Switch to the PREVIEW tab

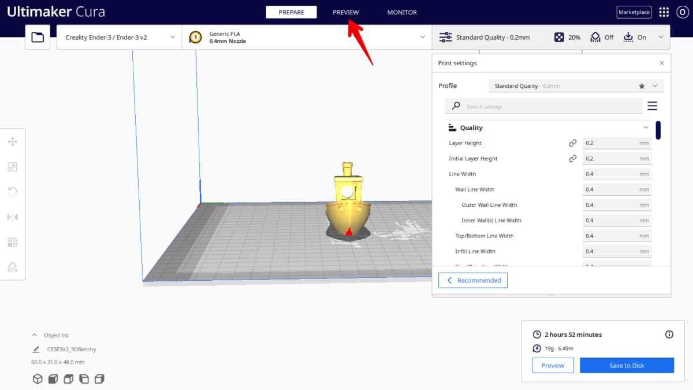coord(345,12)
